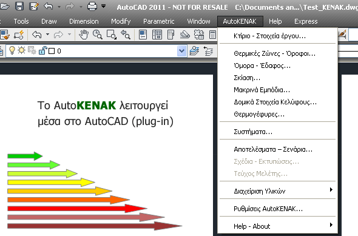The height and width of the screenshot is (236, 358).
Task: Click the green energy class arrow
Action: pyautogui.click(x=25, y=156)
